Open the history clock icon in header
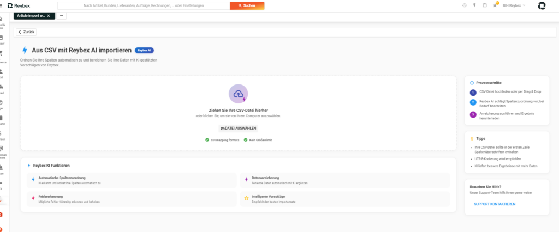Viewport: 559px width, 232px height. point(464,5)
